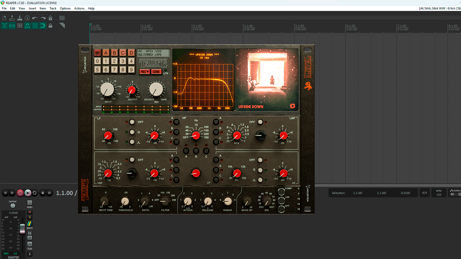
Task: Click the timeline ruler at 4.1.00
Action: pyautogui.click(x=248, y=26)
